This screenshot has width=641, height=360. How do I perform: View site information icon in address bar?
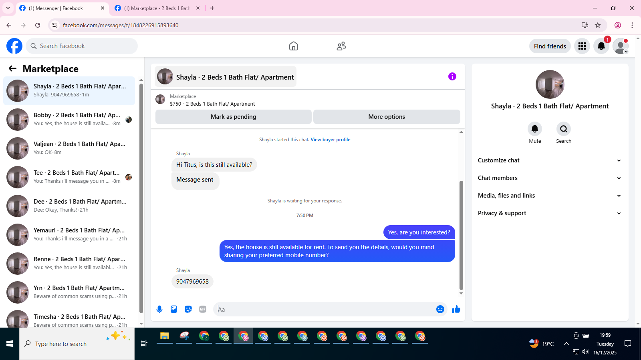[55, 25]
